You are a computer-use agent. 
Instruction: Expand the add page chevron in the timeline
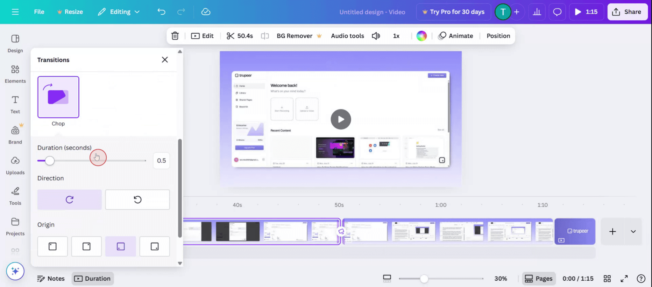point(633,232)
